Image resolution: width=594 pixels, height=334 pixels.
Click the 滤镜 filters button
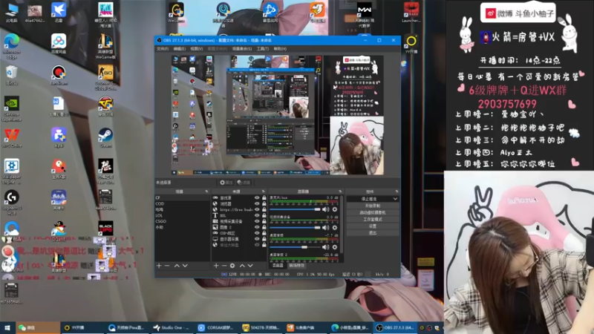coord(244,183)
